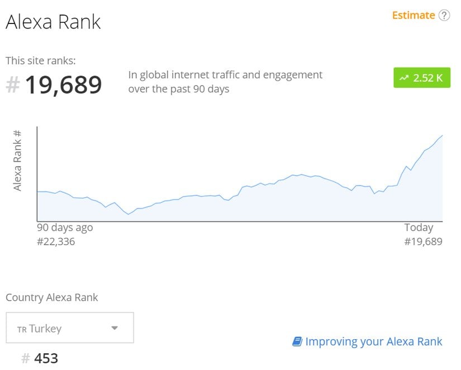Click the Estimate link
The height and width of the screenshot is (370, 461).
pyautogui.click(x=413, y=15)
